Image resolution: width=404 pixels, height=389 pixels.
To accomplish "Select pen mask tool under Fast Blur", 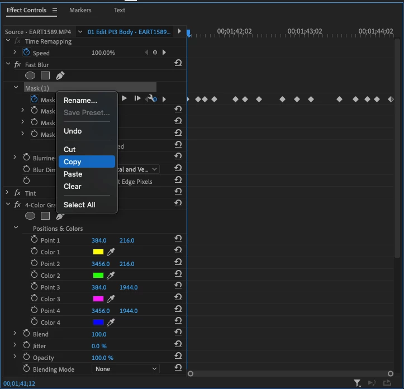I will click(60, 75).
